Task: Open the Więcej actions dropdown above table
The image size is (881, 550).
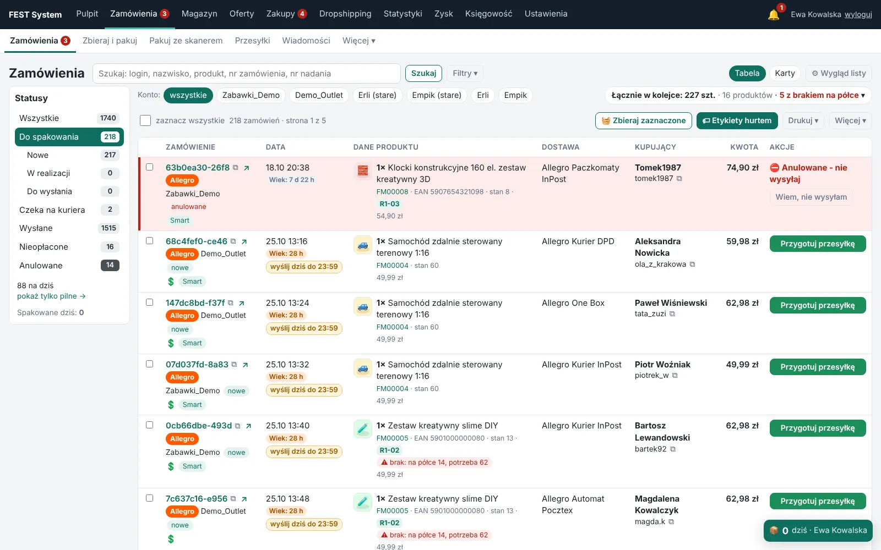Action: [x=850, y=120]
